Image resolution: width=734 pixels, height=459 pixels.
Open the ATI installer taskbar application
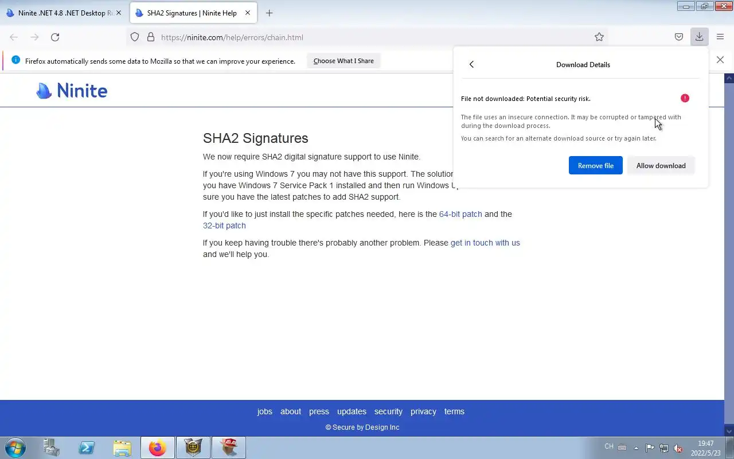(229, 448)
